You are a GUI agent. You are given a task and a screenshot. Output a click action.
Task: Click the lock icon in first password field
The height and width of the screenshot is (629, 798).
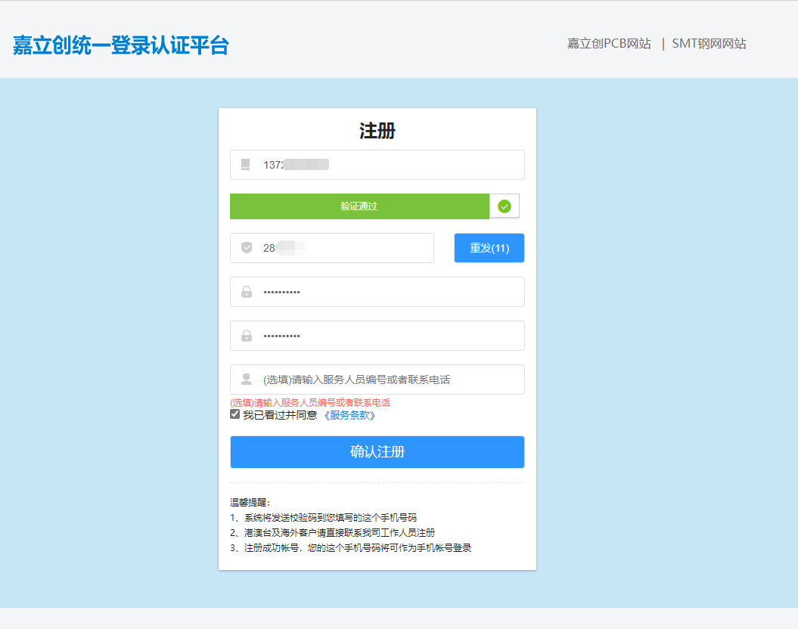(x=247, y=292)
